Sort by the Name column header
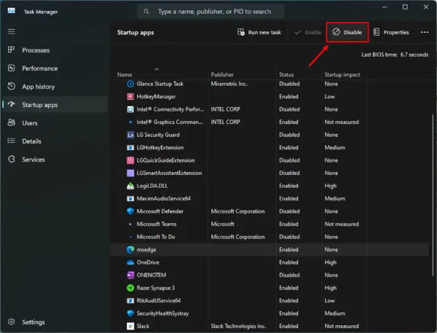437x333 pixels. click(x=125, y=74)
